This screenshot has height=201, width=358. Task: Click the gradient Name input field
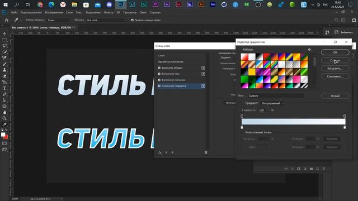point(276,95)
